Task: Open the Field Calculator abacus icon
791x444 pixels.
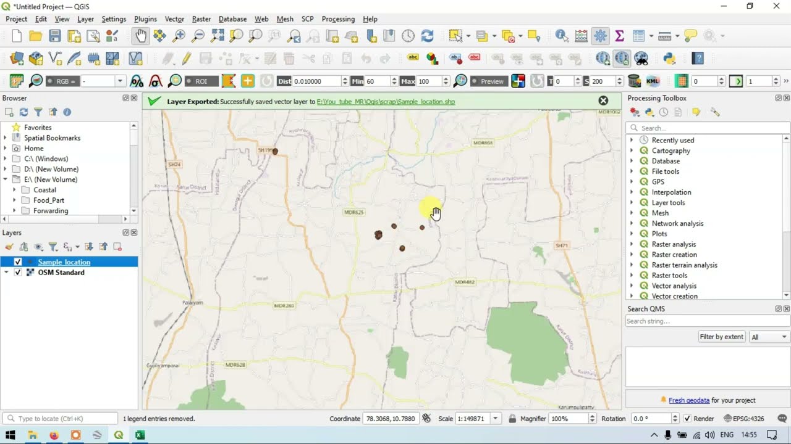Action: click(x=582, y=36)
